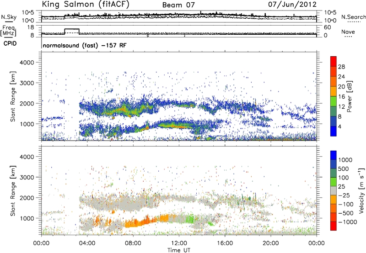Viewport: 366px width, 253px height.
Task: Click the 'King Salmon (fitACF)' title text
Action: tap(86, 4)
